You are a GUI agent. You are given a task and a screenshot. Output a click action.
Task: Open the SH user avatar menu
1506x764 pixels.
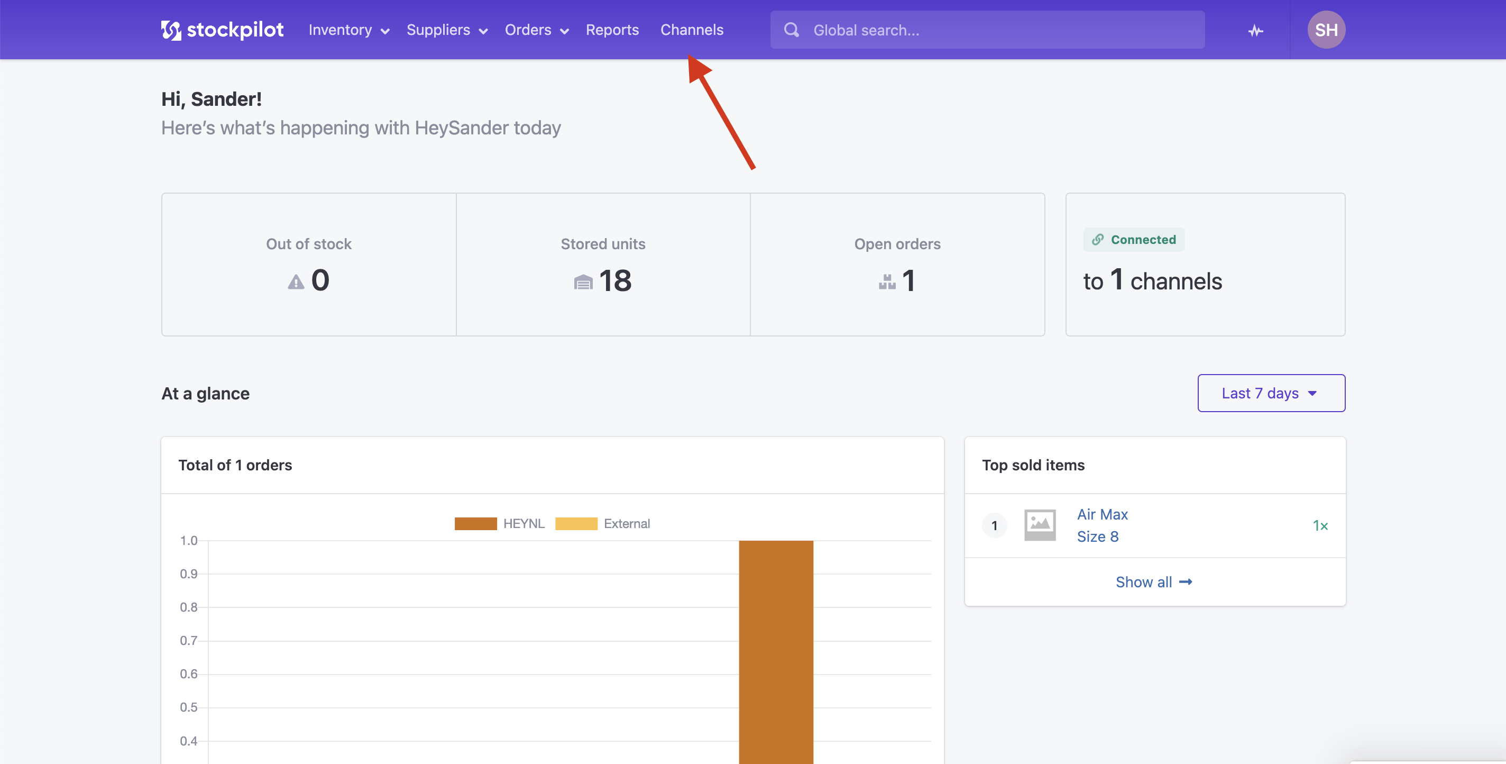[x=1326, y=30]
